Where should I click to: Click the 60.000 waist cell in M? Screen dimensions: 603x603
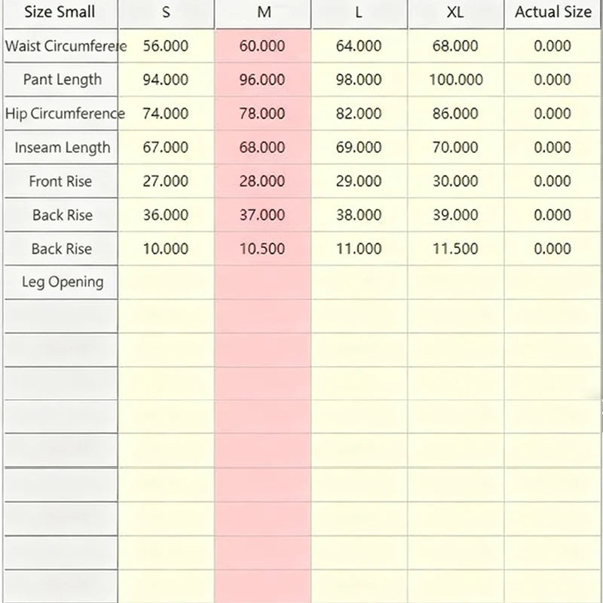tap(263, 46)
